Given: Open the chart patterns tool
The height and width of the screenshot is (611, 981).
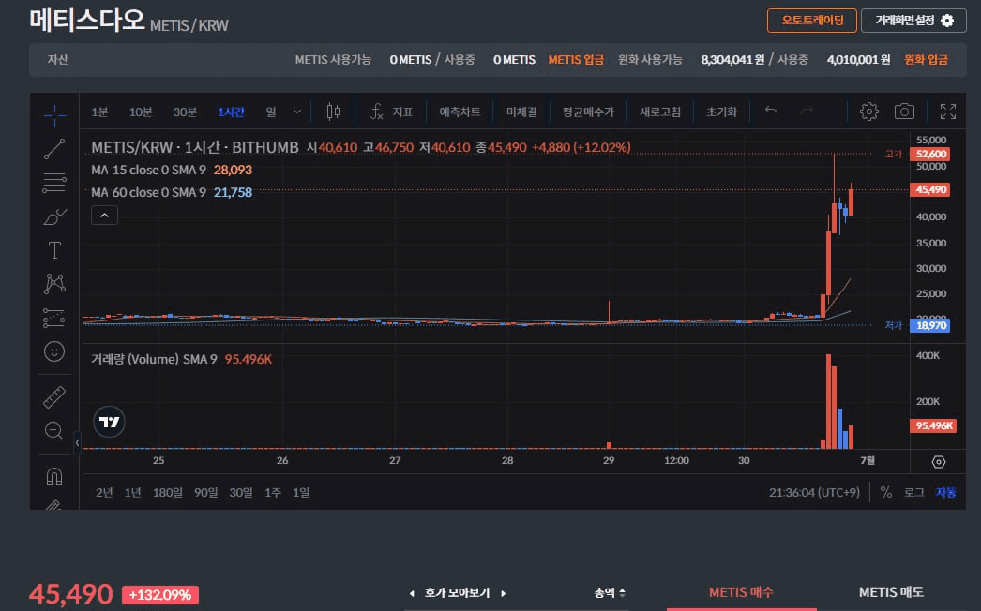Looking at the screenshot, I should tap(54, 283).
